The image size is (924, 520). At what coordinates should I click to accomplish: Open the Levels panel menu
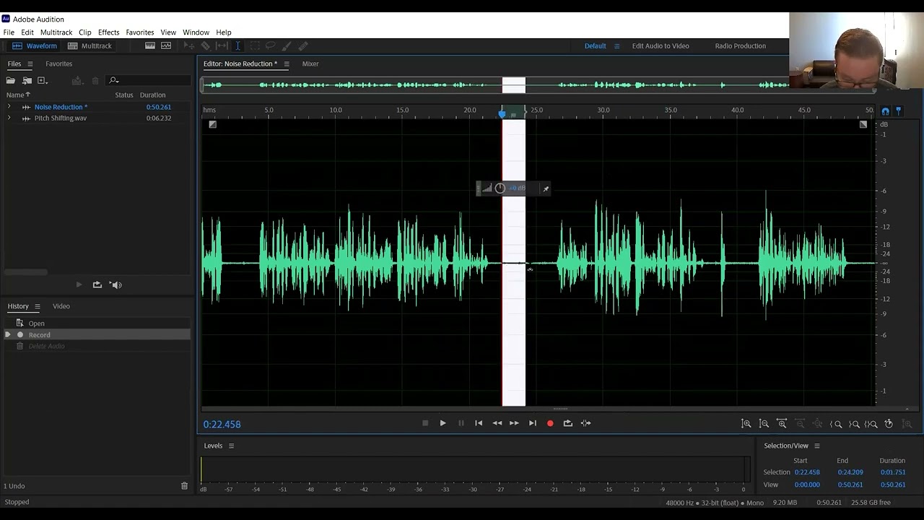coord(231,446)
